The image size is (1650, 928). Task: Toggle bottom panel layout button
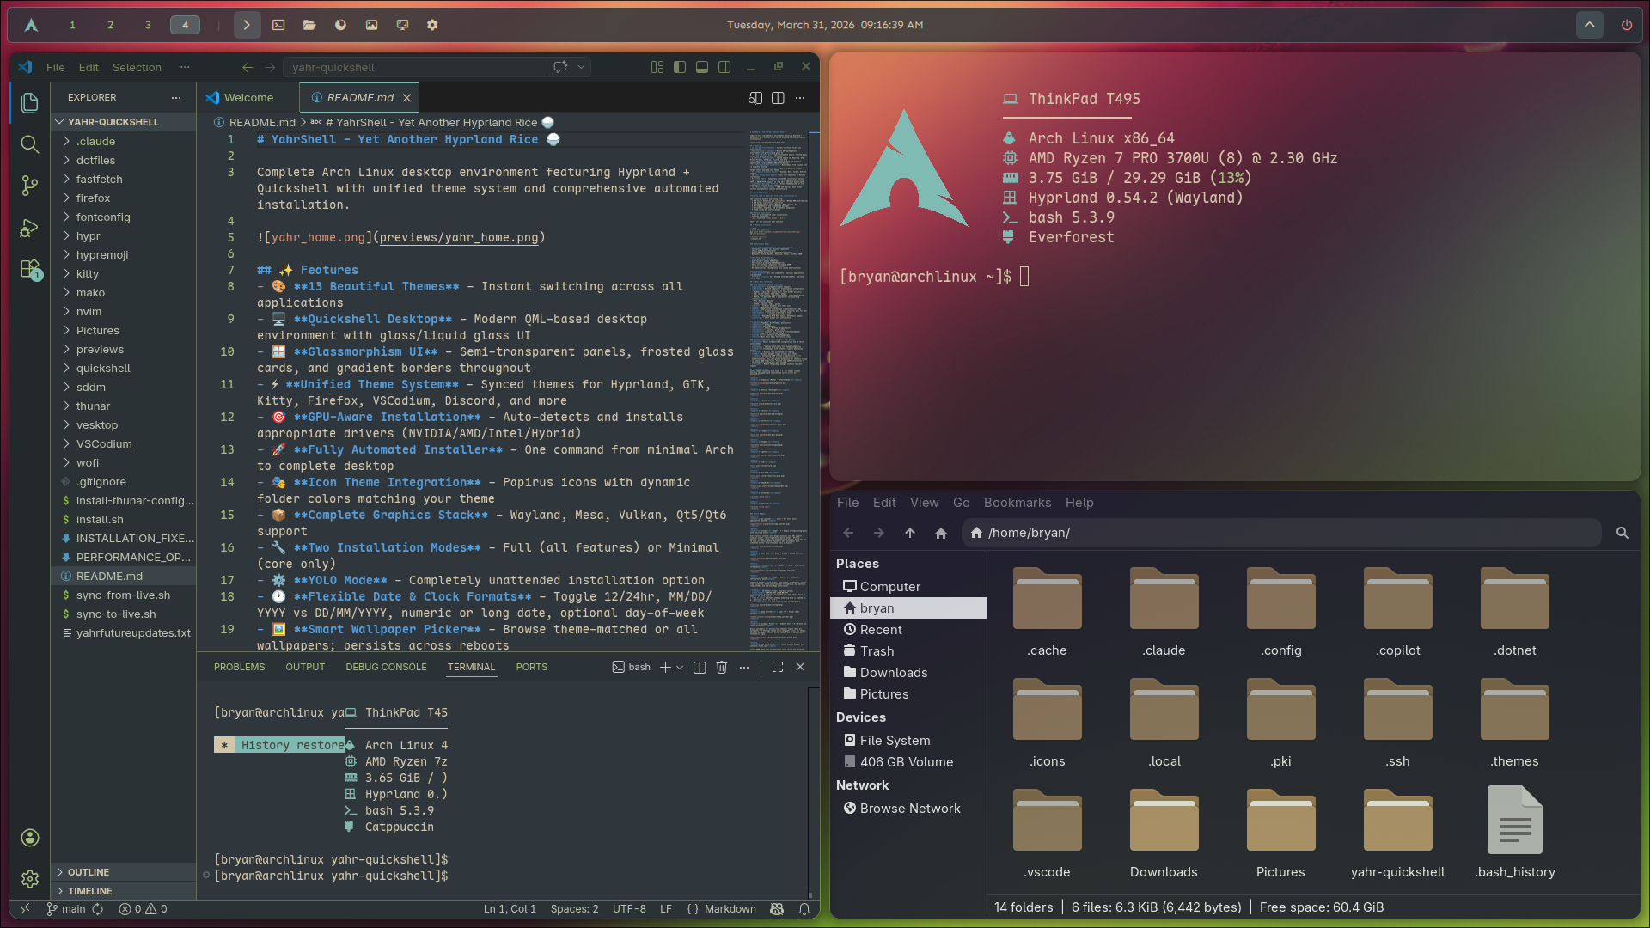(x=702, y=67)
